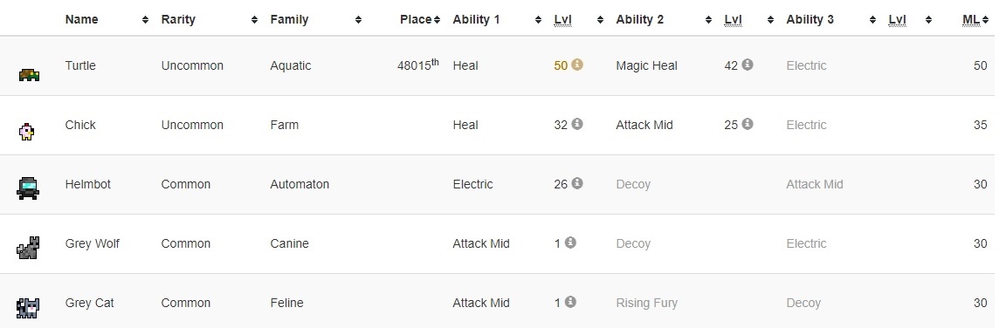Click info icon beside Chick's level 25
The width and height of the screenshot is (1006, 328).
point(748,124)
